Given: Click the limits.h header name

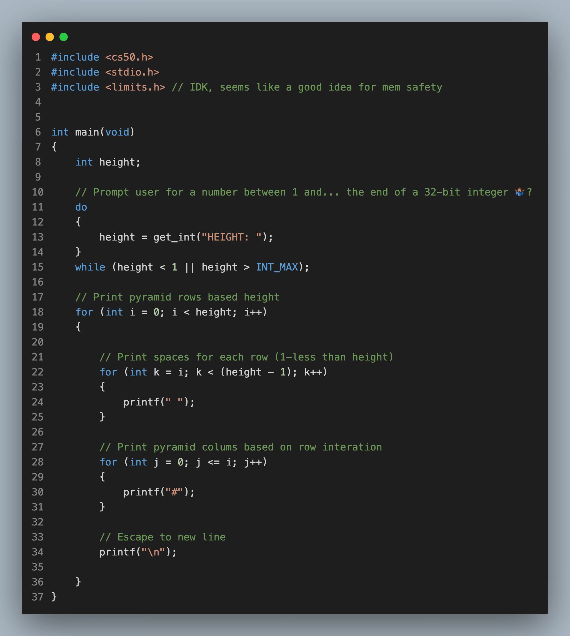Looking at the screenshot, I should coord(135,87).
